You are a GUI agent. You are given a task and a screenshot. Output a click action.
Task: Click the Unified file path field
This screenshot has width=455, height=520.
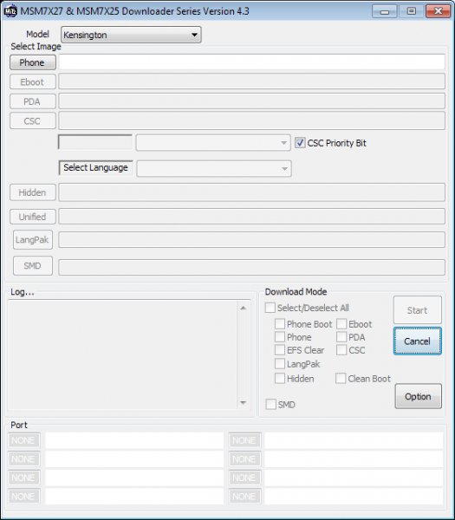click(251, 217)
